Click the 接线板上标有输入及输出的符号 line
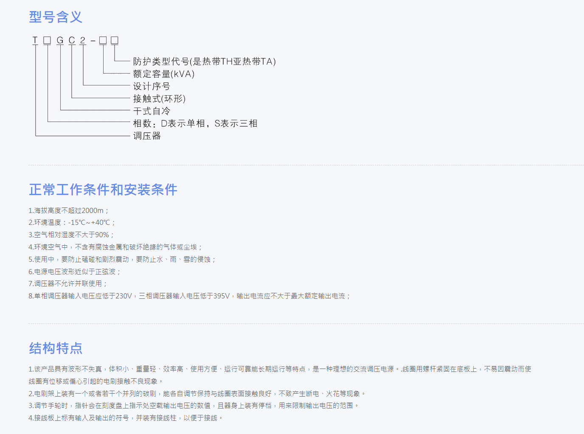The image size is (584, 434). point(125,418)
